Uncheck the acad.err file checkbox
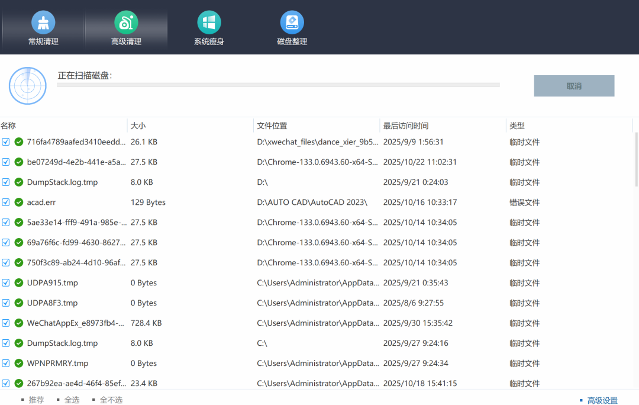The height and width of the screenshot is (405, 639). coord(6,202)
